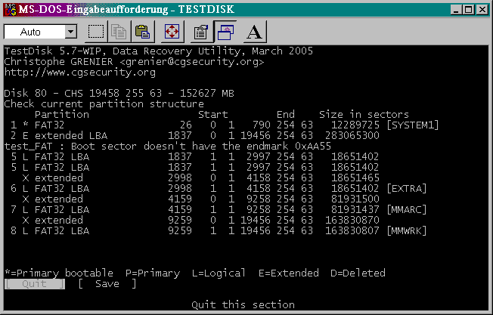
Task: Click partition row labeled MMWRK
Action: click(x=219, y=231)
